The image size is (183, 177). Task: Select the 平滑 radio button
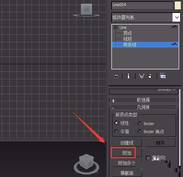click(116, 131)
